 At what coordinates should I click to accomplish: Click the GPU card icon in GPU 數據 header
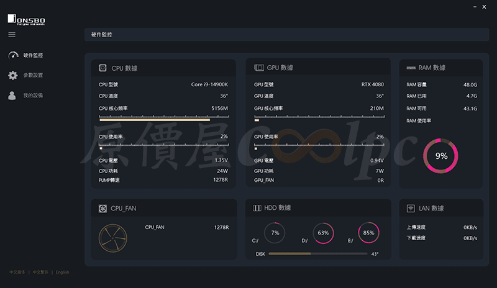[x=258, y=68]
